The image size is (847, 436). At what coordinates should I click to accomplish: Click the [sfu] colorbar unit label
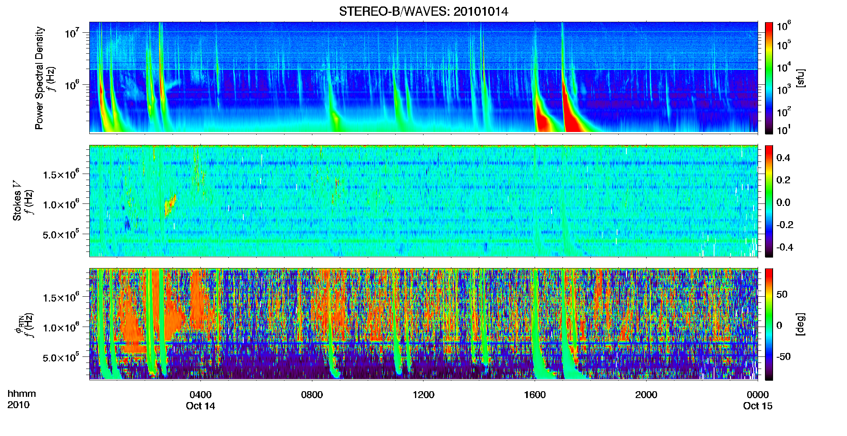tap(801, 78)
